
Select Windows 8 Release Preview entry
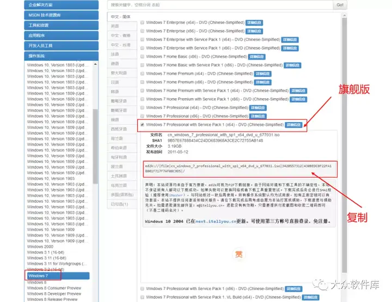[x=52, y=299]
